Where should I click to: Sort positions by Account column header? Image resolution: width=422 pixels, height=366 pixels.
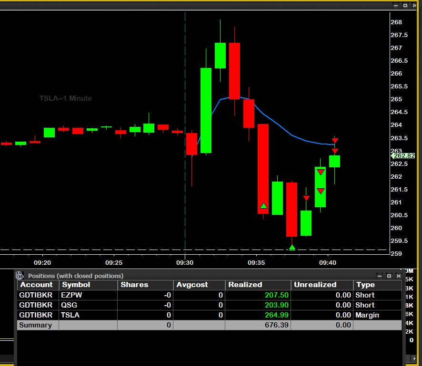(38, 285)
